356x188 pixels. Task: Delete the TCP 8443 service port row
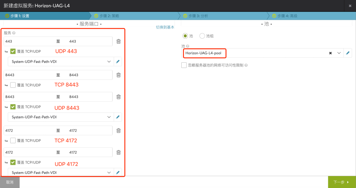pyautogui.click(x=119, y=75)
